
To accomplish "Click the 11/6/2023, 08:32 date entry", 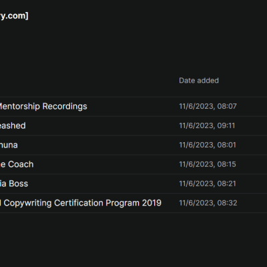I will [x=208, y=203].
